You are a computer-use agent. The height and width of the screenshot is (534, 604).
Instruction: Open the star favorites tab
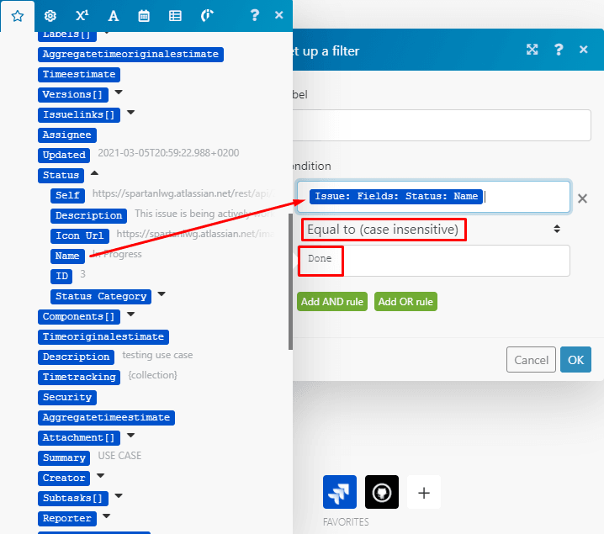[x=17, y=15]
